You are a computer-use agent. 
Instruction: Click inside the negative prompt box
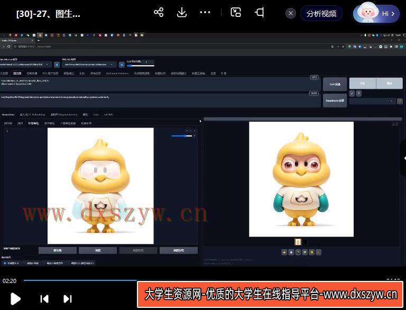point(160,100)
